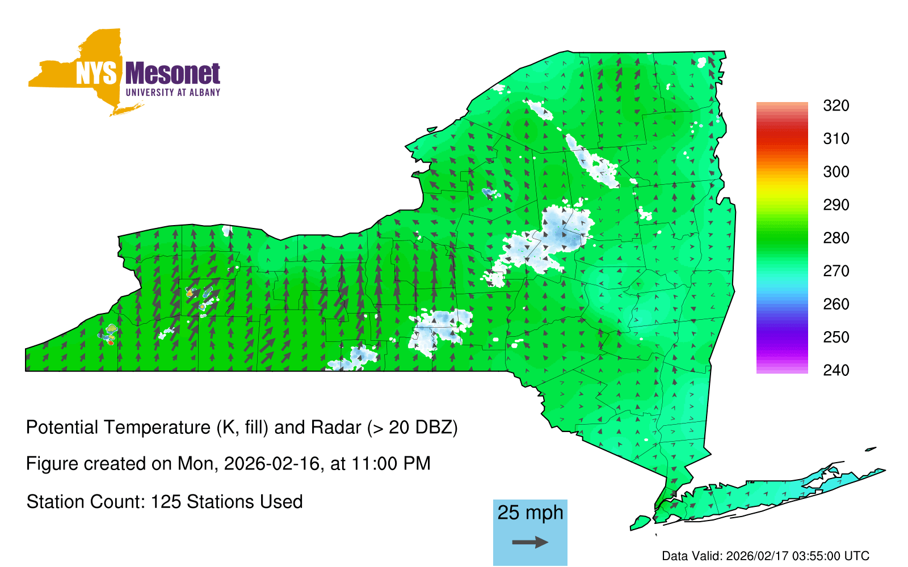Click the 25 mph reference arrow
The height and width of the screenshot is (567, 908).
pyautogui.click(x=530, y=543)
